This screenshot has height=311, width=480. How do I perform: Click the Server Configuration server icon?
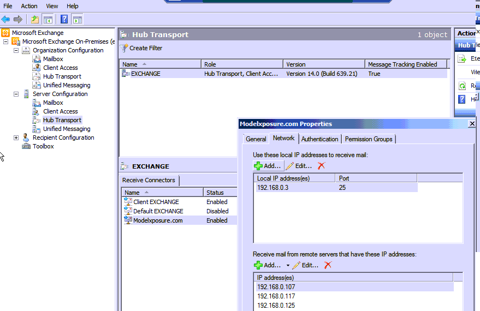click(x=26, y=94)
